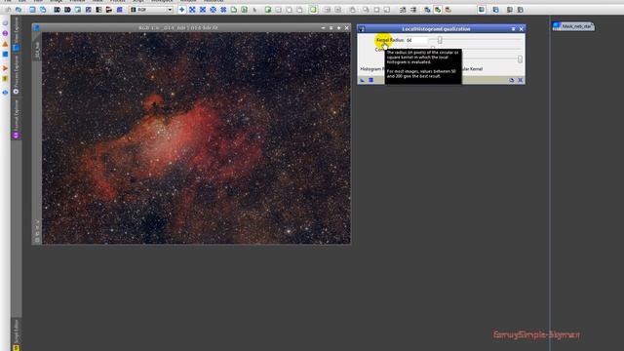Image resolution: width=624 pixels, height=351 pixels.
Task: Click the blue square icon in left strip
Action: [x=5, y=55]
